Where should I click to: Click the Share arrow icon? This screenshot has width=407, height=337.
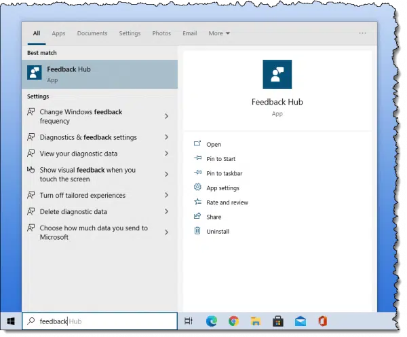click(197, 216)
